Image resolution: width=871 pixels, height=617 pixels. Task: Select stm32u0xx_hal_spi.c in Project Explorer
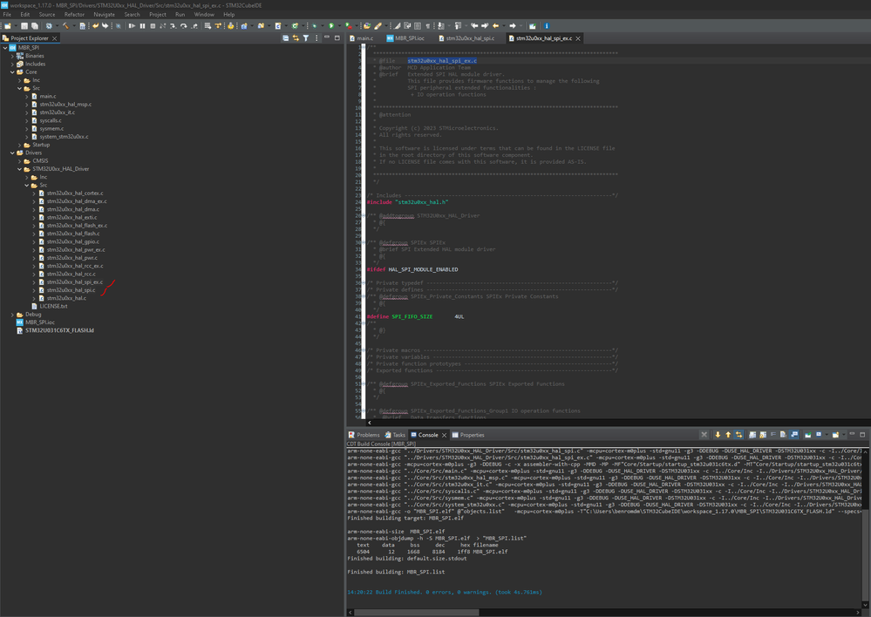71,290
